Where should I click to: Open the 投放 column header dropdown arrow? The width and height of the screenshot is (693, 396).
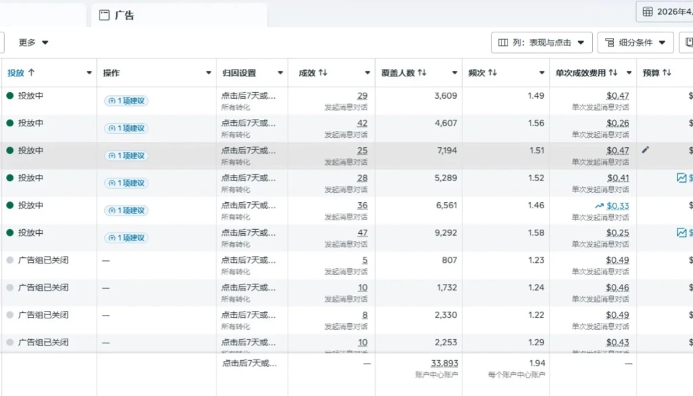(89, 73)
